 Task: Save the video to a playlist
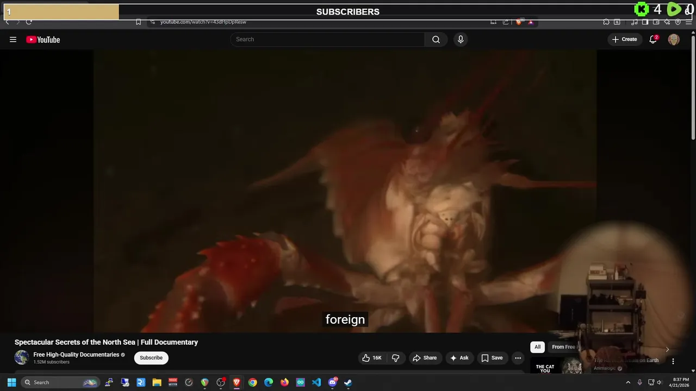click(492, 358)
